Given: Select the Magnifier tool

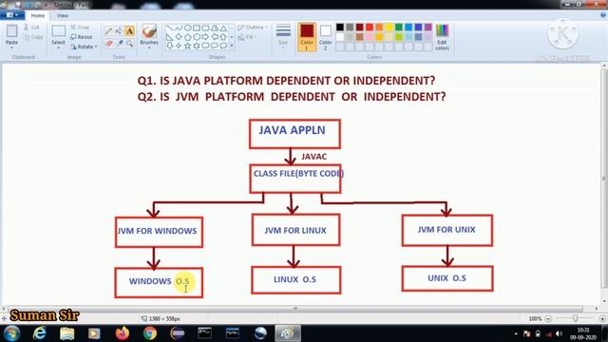Looking at the screenshot, I should pyautogui.click(x=129, y=43).
